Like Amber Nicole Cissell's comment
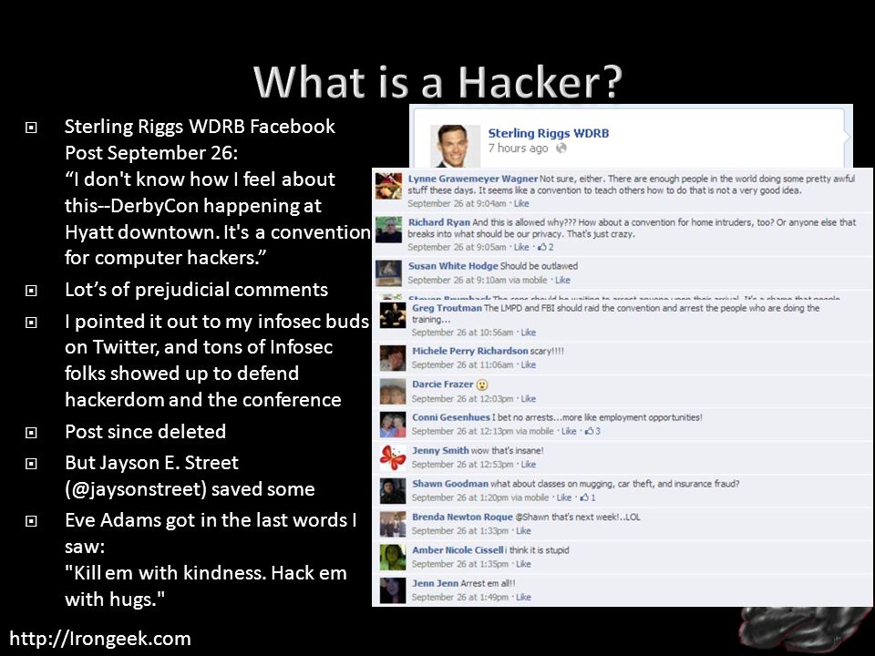The width and height of the screenshot is (875, 656). click(523, 564)
